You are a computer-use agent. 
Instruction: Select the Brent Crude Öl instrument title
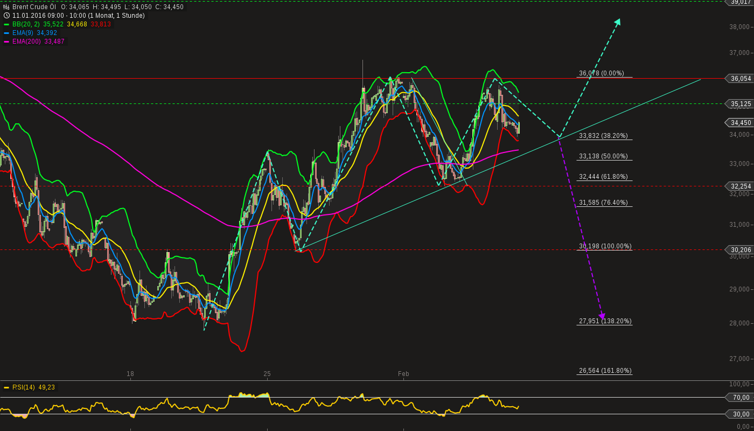pyautogui.click(x=34, y=7)
